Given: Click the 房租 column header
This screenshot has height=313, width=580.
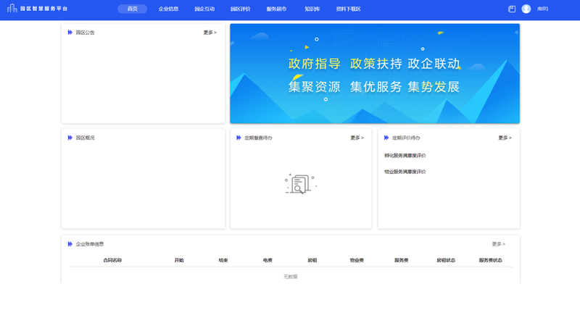Looking at the screenshot, I should tap(312, 260).
